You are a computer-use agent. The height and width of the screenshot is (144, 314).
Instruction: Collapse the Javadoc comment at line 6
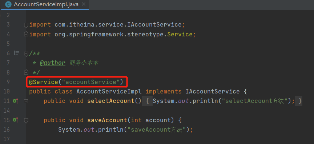(x=26, y=53)
